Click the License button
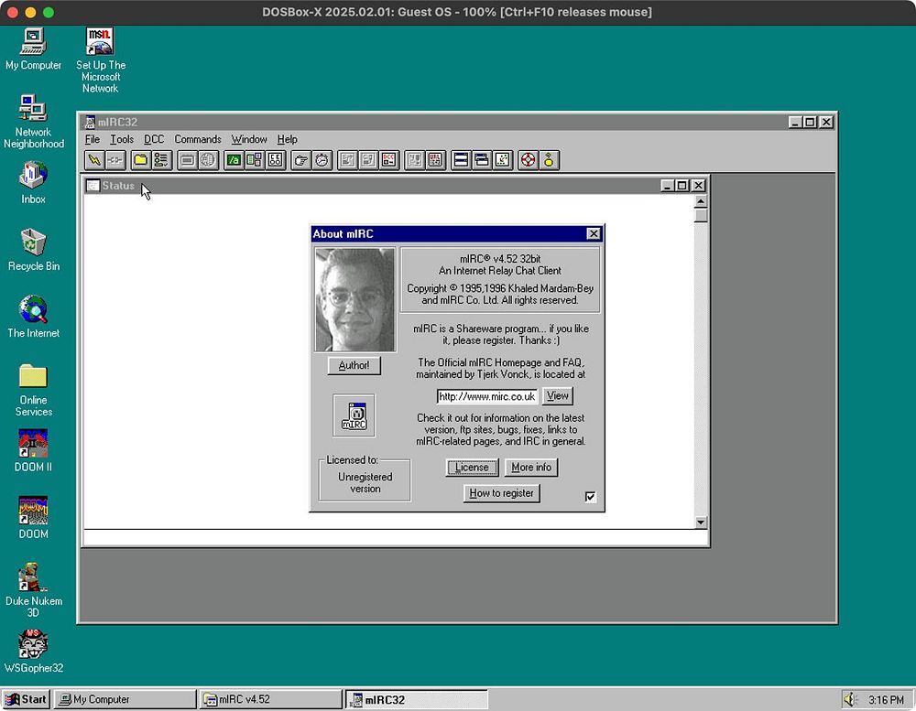 click(x=472, y=468)
